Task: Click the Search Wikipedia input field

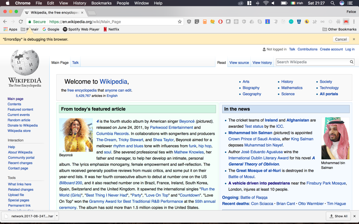Action: coord(313,62)
